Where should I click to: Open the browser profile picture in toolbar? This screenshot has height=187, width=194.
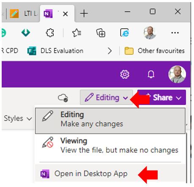[150, 33]
